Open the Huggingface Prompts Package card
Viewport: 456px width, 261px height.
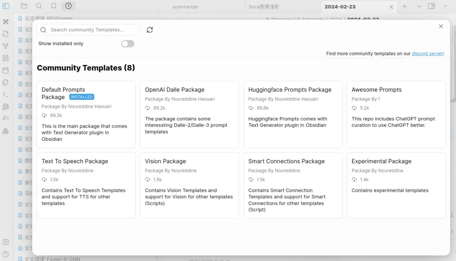tap(293, 114)
